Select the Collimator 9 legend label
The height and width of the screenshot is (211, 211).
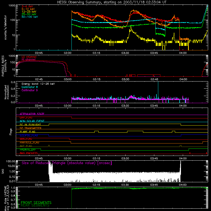coord(30,90)
